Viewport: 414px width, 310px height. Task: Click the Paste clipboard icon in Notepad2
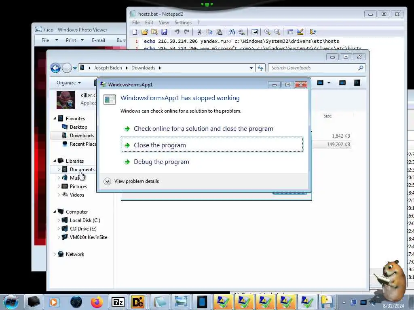click(x=219, y=32)
